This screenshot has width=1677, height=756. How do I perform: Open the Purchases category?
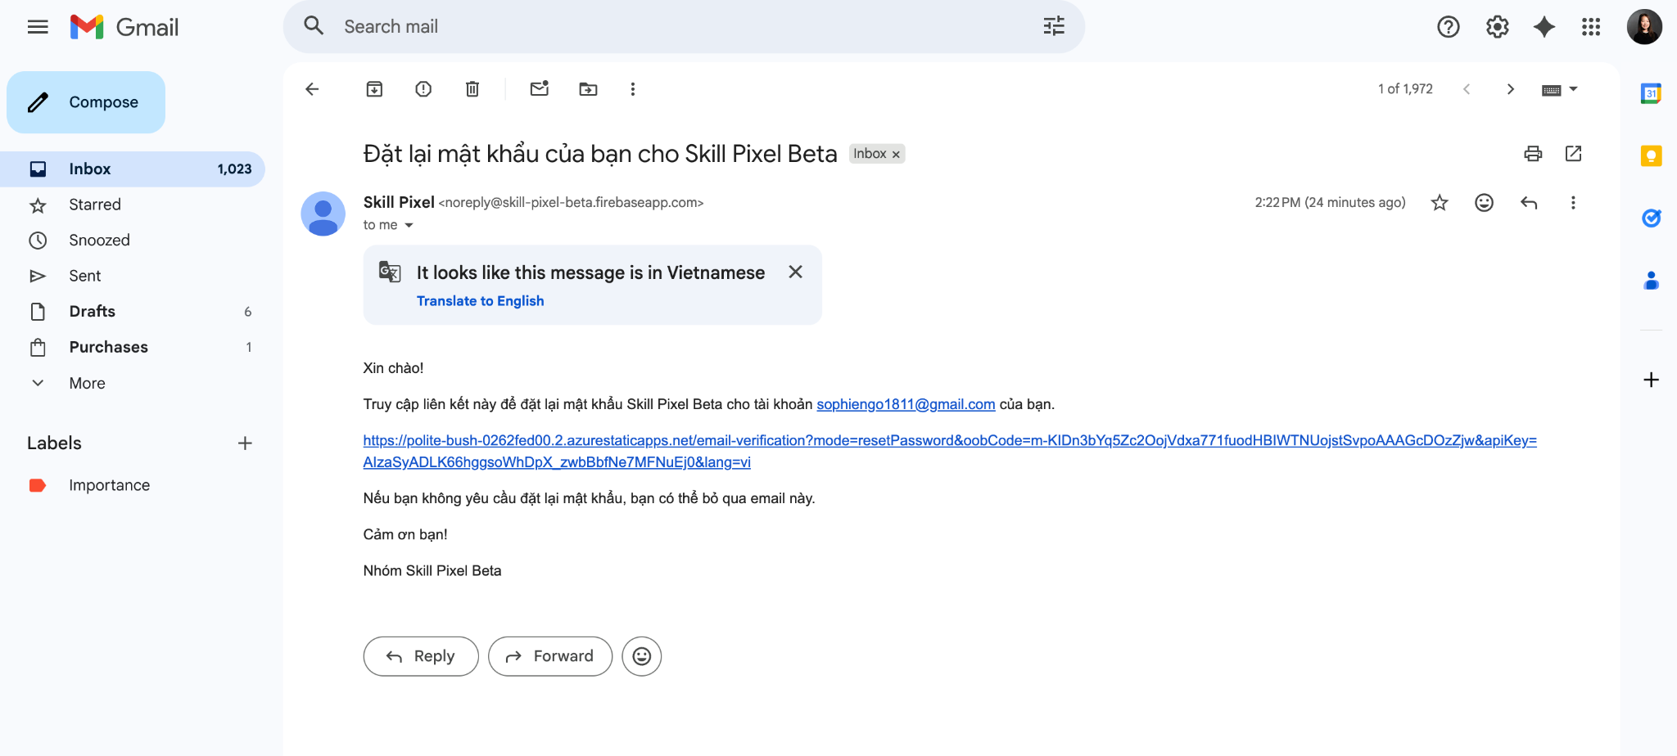133,347
